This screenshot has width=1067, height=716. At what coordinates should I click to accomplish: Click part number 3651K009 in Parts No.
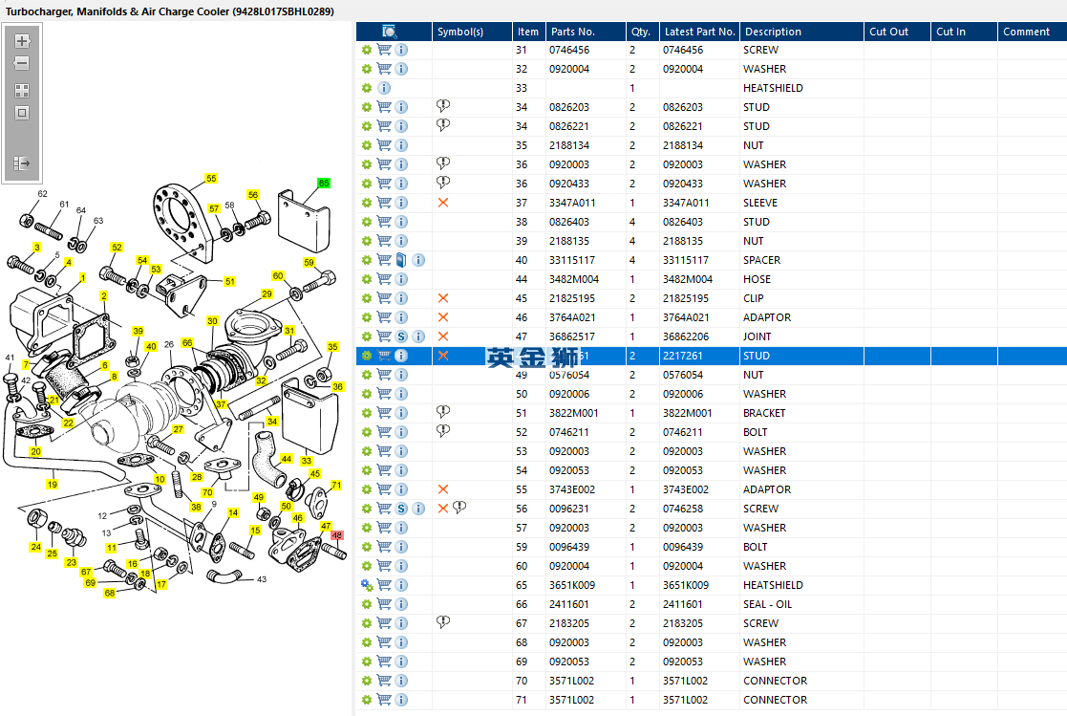click(x=572, y=585)
